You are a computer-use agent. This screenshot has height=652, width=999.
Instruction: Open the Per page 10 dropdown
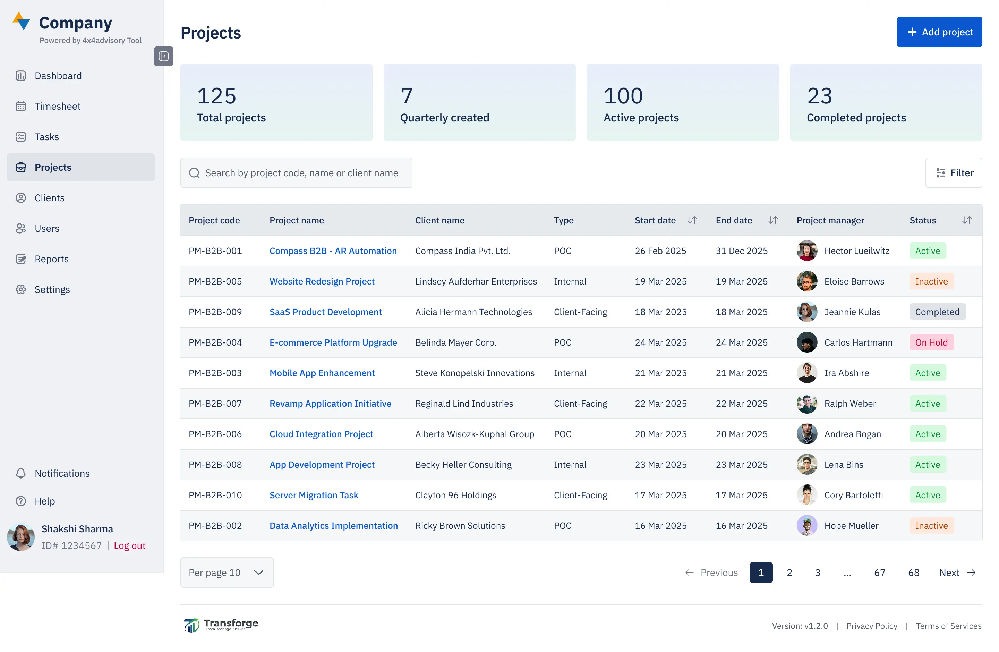click(227, 572)
